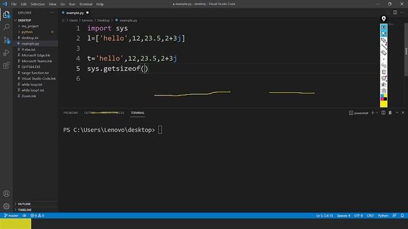
Task: Open the Source Control view
Action: click(6, 40)
